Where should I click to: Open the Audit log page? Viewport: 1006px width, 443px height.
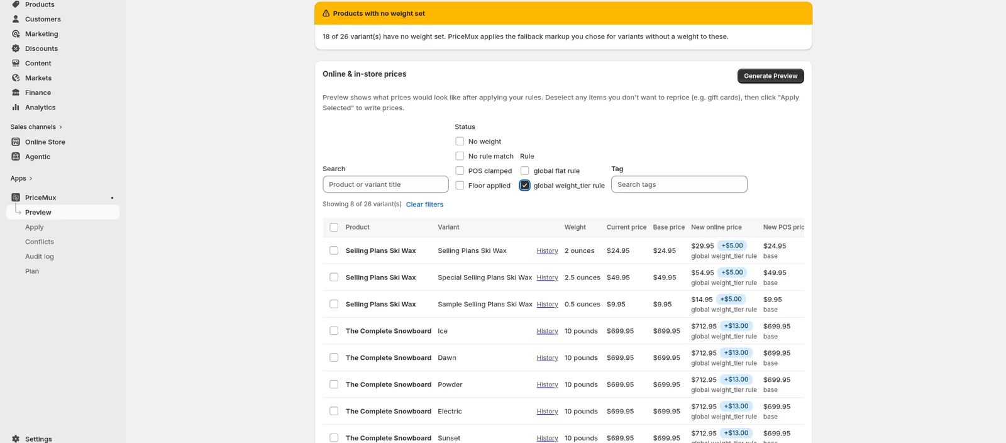point(40,257)
